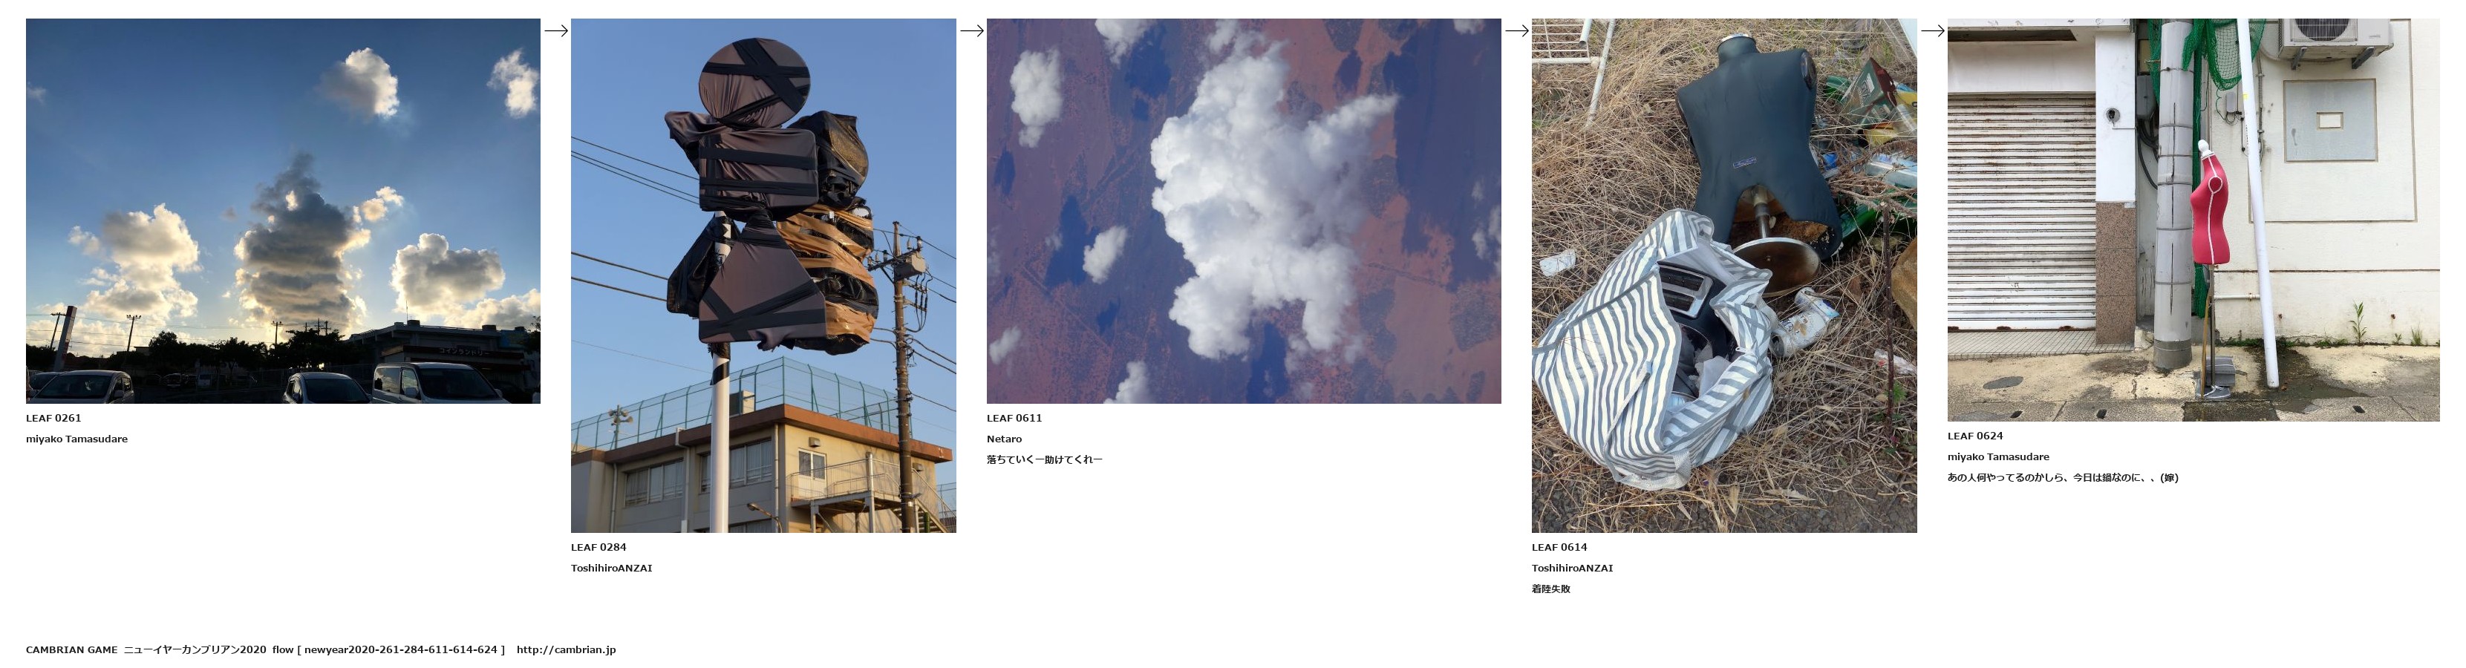Click the 着陸失敗 caption under LEAF 0614
Screen dimensions: 2466x668
(1551, 589)
